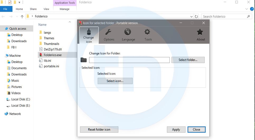Sort files by the Name column header
Image resolution: width=255 pixels, height=140 pixels.
click(42, 25)
